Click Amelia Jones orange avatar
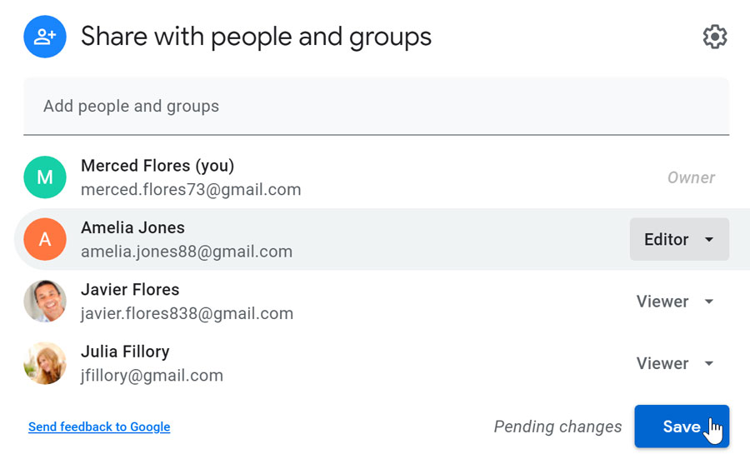750x454 pixels. point(45,239)
